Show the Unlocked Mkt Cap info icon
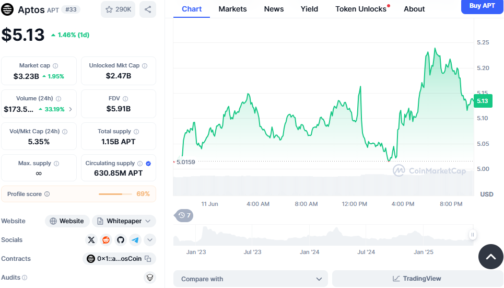The width and height of the screenshot is (504, 288). (x=145, y=66)
